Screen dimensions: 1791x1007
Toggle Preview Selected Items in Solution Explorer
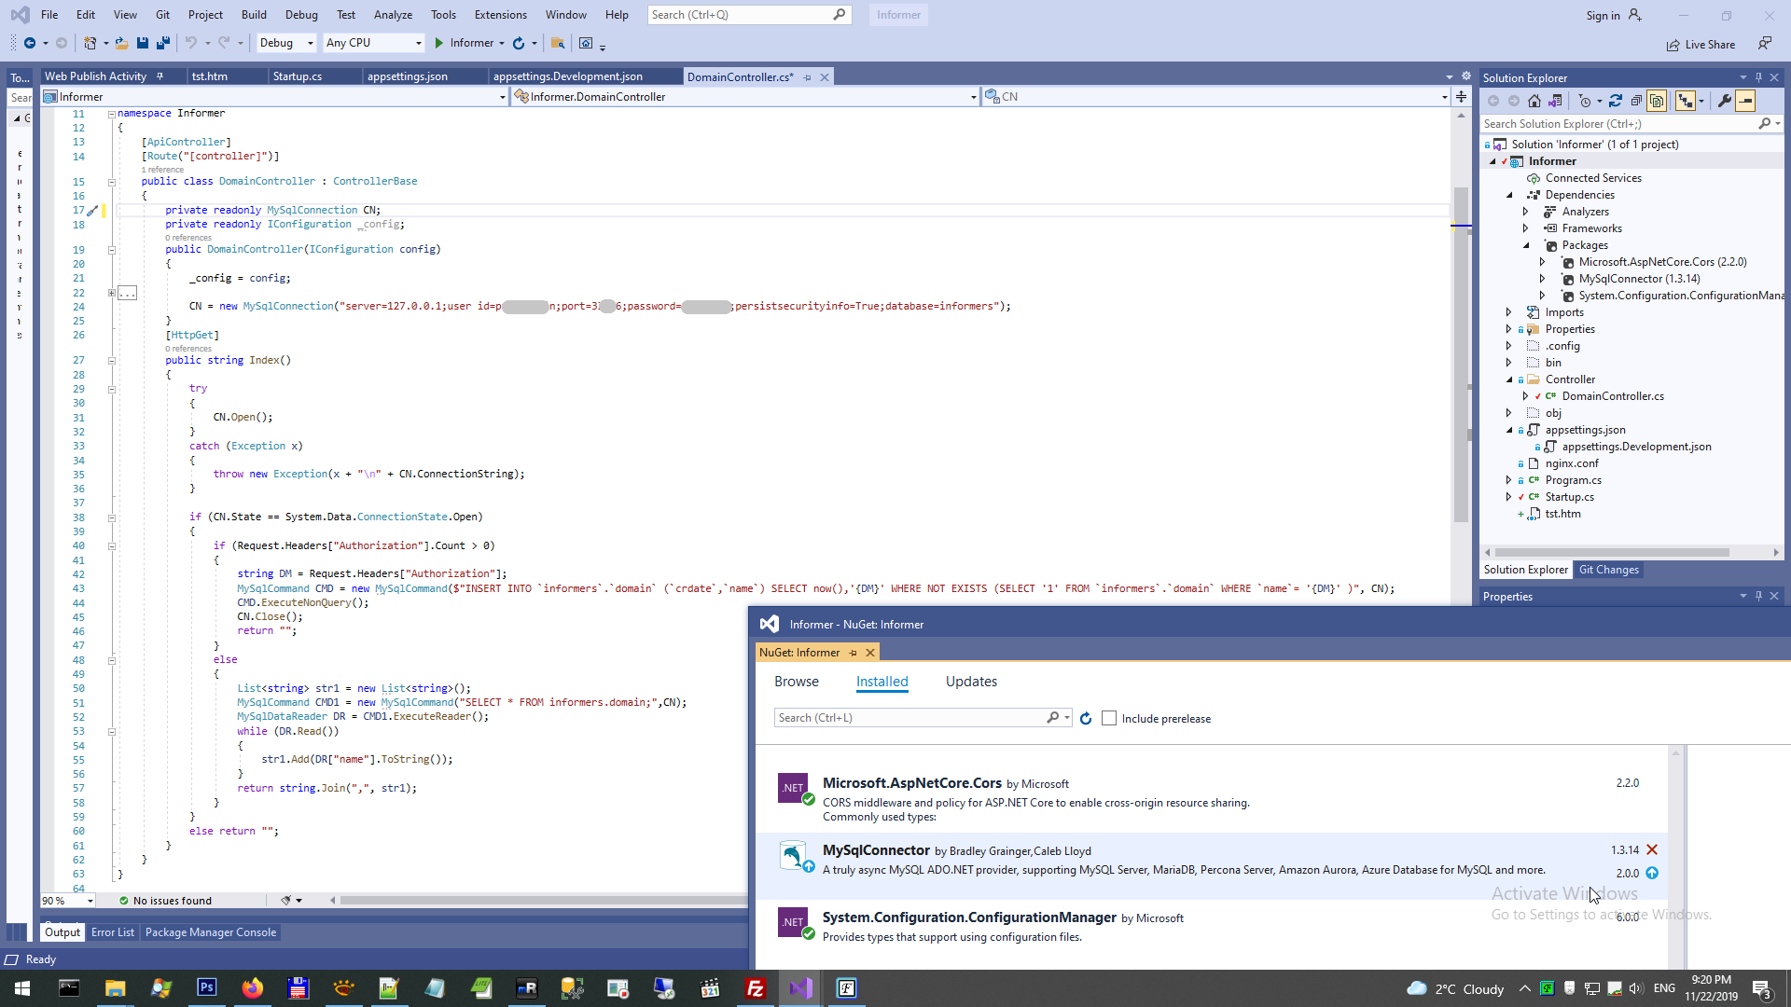[1745, 101]
